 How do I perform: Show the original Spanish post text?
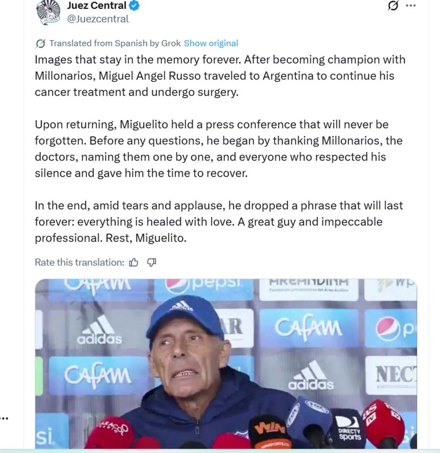click(x=210, y=43)
